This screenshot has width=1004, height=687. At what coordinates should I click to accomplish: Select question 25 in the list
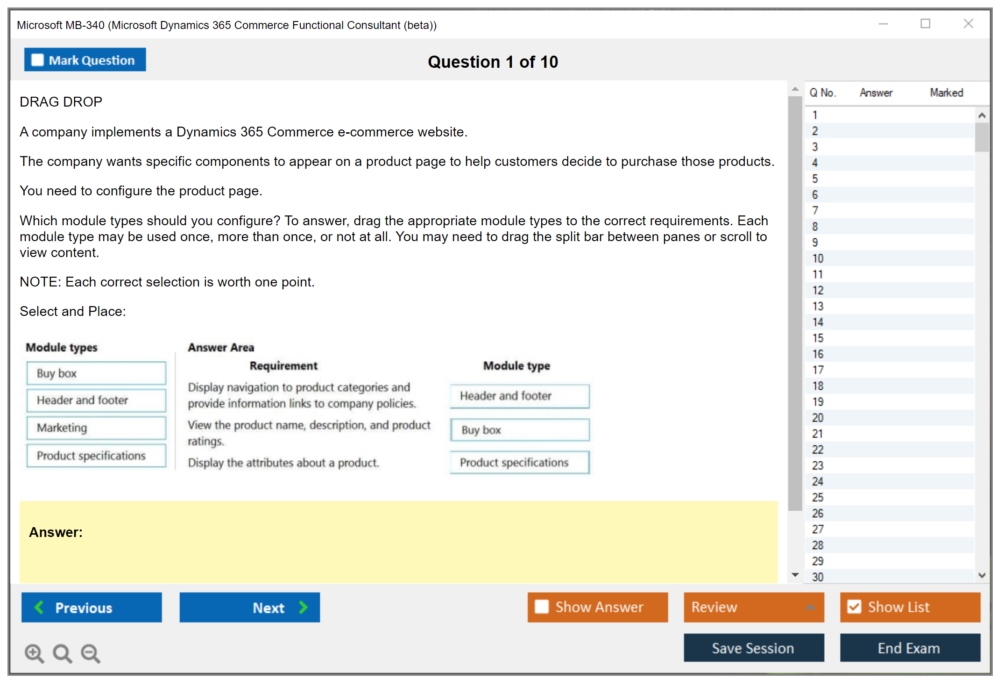[818, 497]
